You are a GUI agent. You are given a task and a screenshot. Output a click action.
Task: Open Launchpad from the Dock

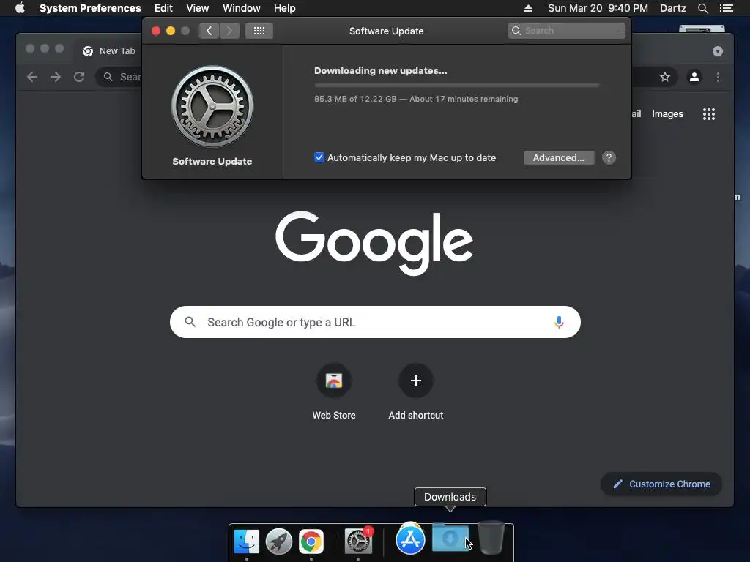coord(279,542)
